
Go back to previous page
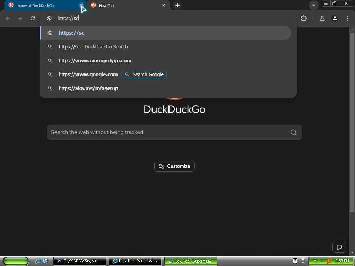(x=8, y=18)
